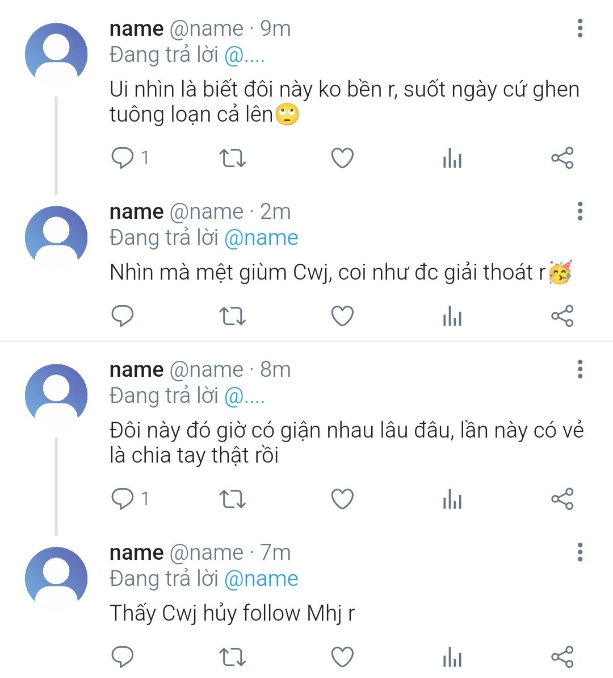This screenshot has width=613, height=678.
Task: Share the "hủy follow Mhj" tweet
Action: [x=562, y=657]
